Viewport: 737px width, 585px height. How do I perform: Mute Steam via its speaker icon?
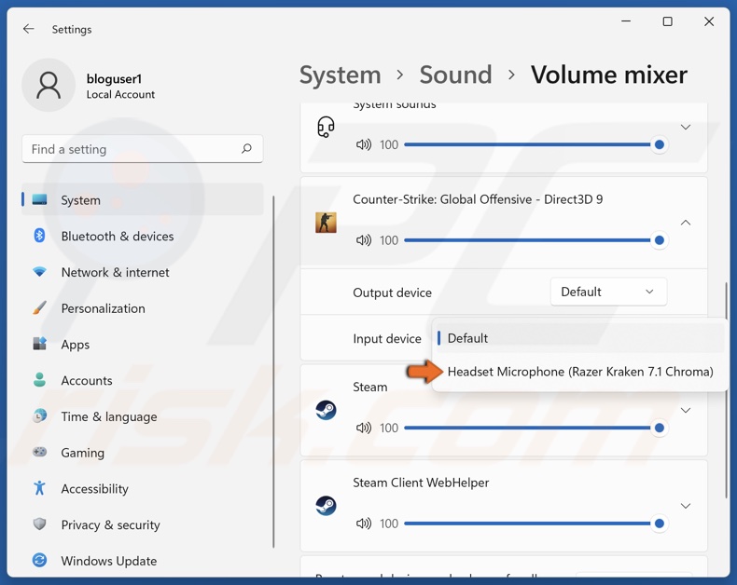363,428
